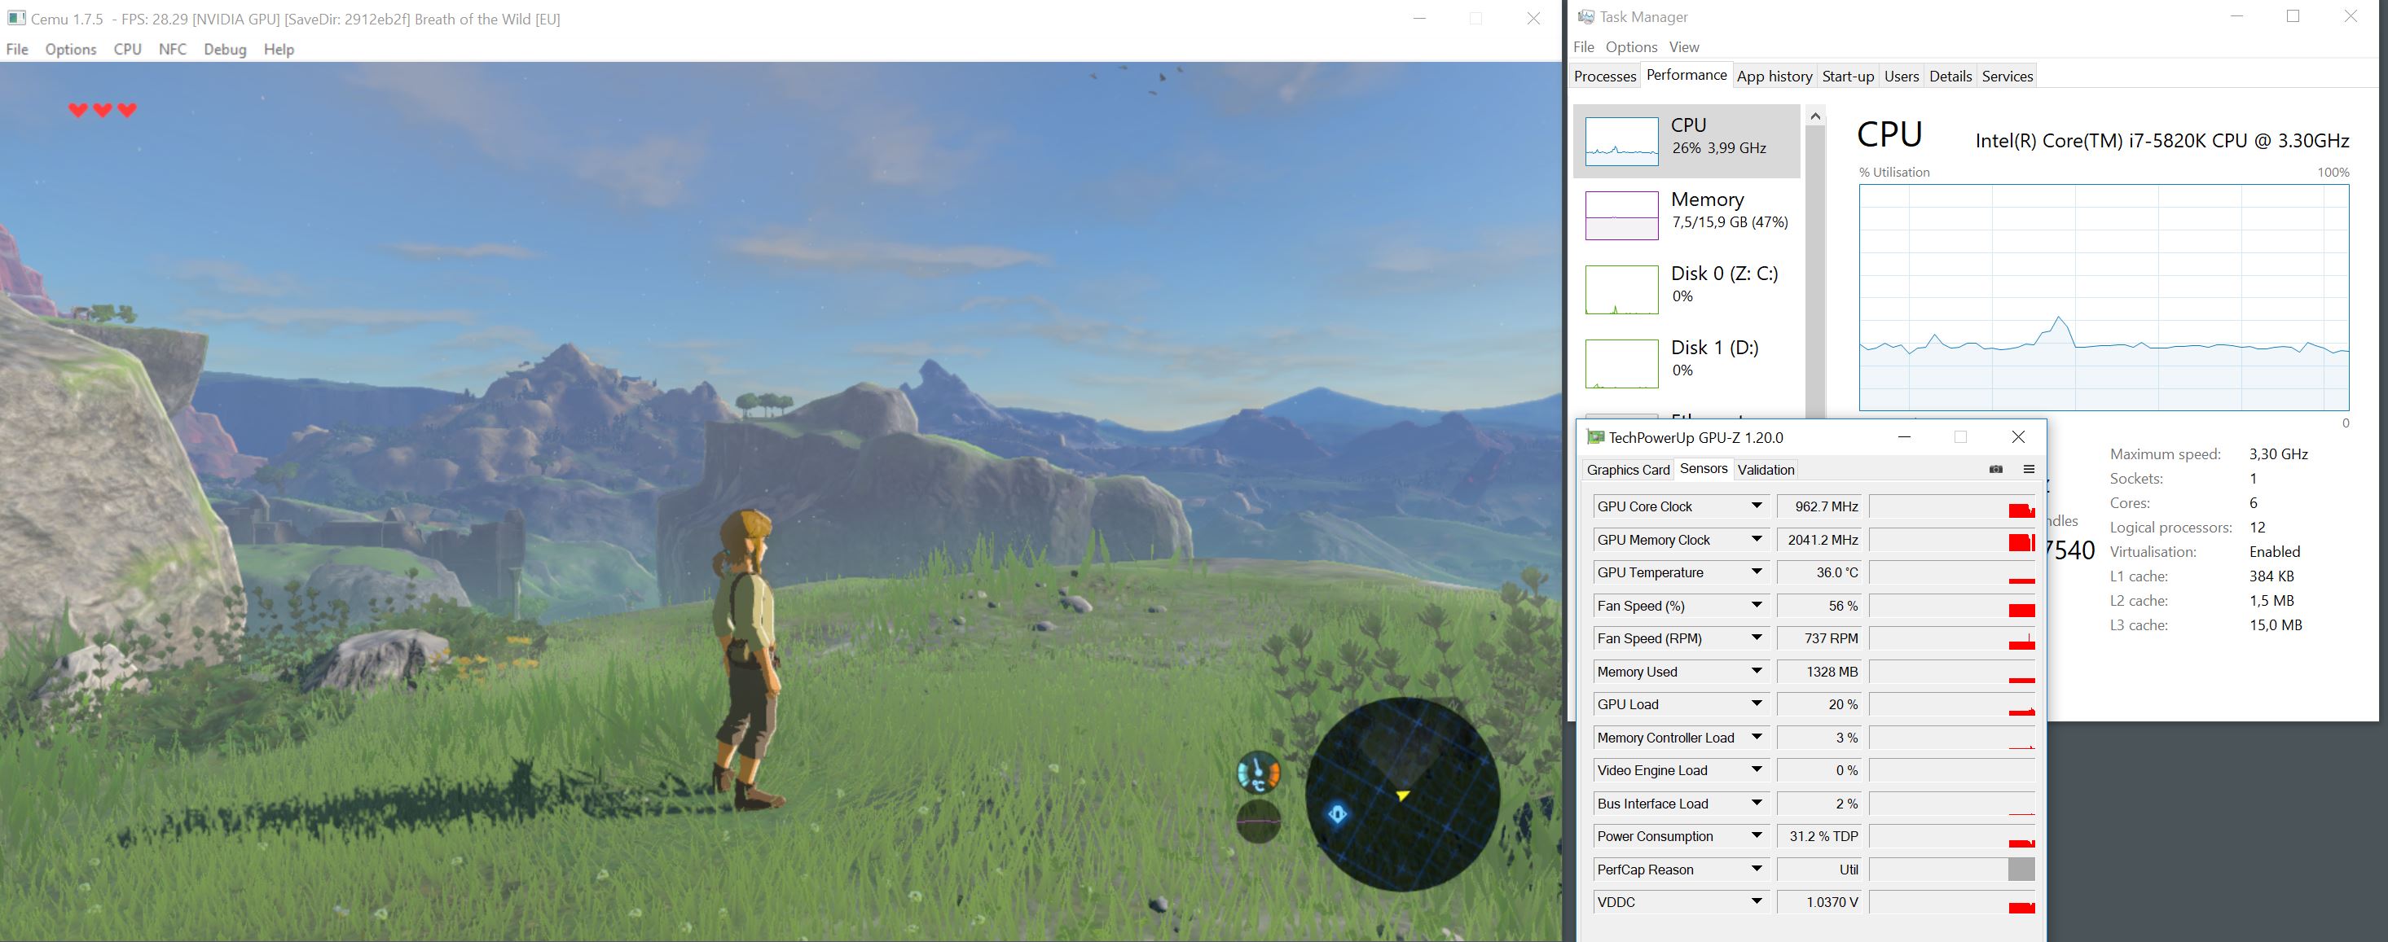Click the scroll up arrow in sidebar
2388x942 pixels.
tap(1815, 116)
